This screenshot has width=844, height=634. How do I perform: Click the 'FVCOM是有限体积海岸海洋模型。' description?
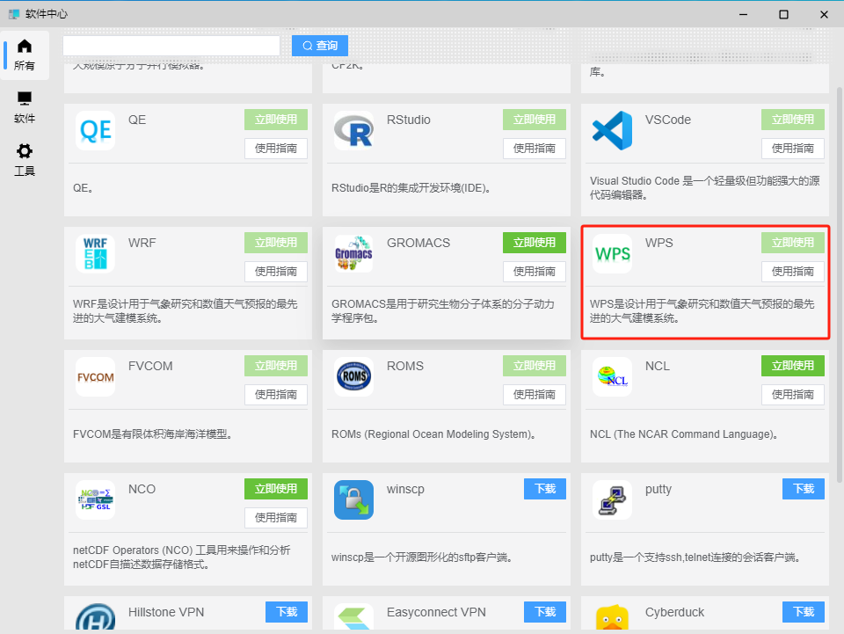[x=153, y=434]
